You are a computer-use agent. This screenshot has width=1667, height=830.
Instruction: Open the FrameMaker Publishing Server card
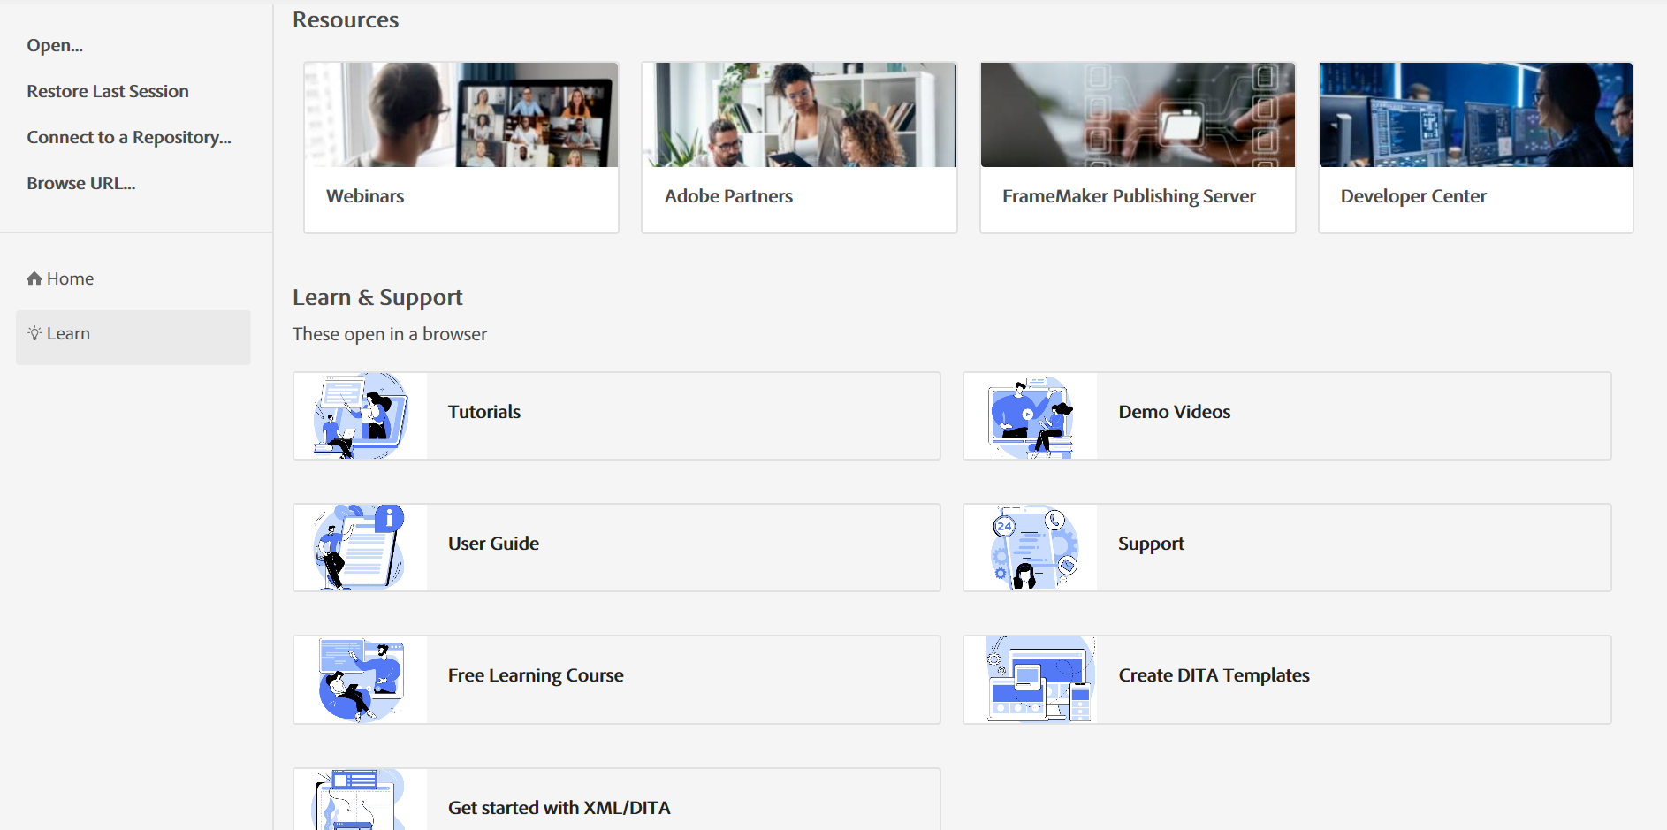[x=1137, y=148]
